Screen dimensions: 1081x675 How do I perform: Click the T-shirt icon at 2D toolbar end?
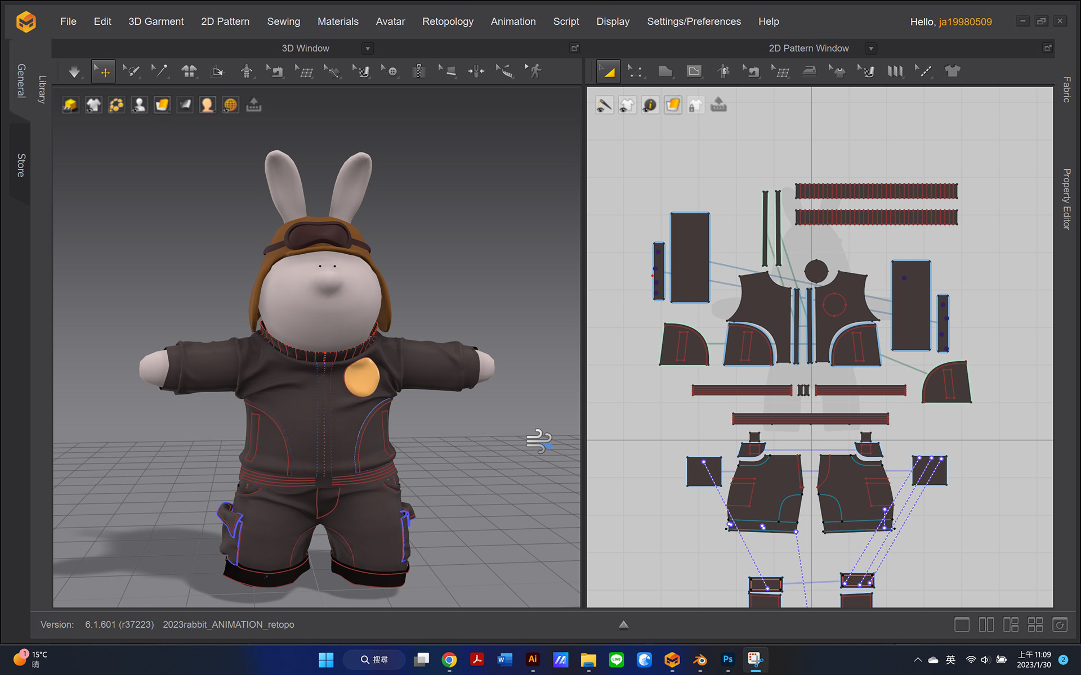[952, 71]
